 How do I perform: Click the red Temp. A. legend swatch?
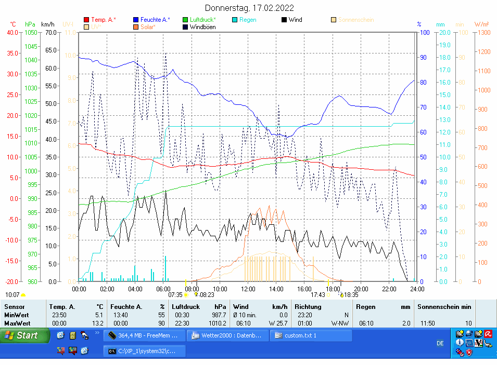[x=86, y=20]
